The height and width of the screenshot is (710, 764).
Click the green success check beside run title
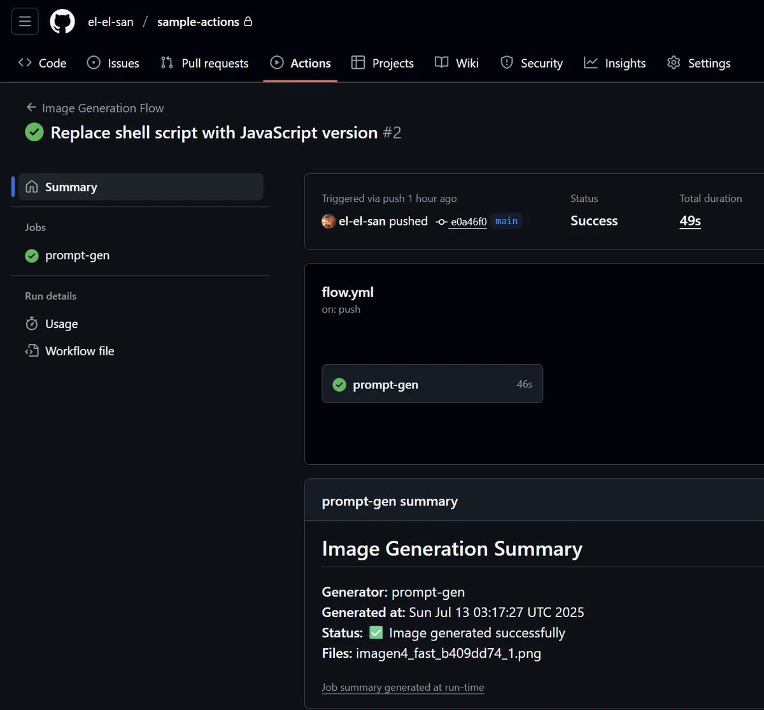[34, 132]
